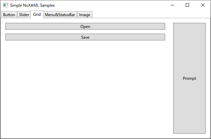This screenshot has width=211, height=139.
Task: Click the Simple NoXAML Samples title text
Action: (32, 5)
